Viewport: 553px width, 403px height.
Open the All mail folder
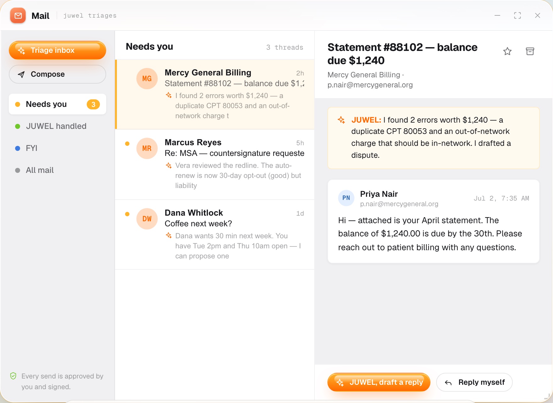pos(57,170)
